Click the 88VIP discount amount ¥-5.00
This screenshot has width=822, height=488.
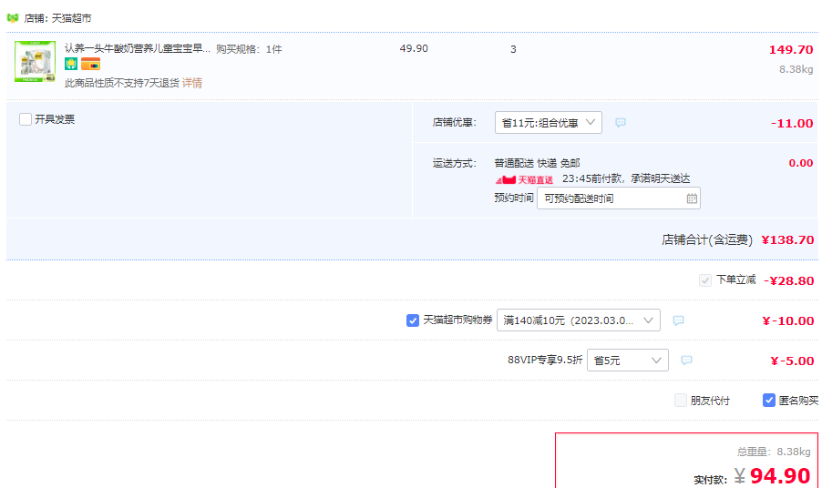(792, 361)
